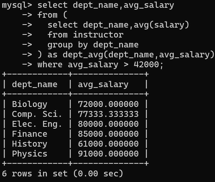This screenshot has height=182, width=215.
Task: Click the dept_name column header in the result table
Action: 34,84
